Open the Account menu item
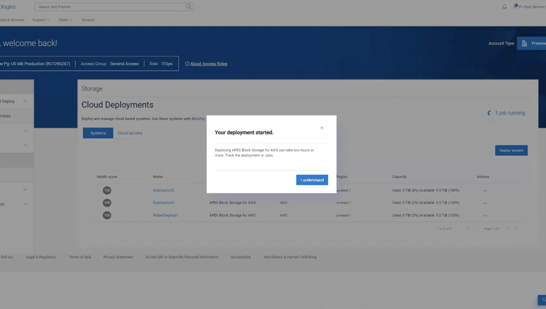 88,20
